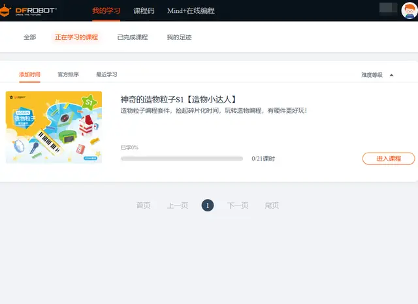Viewport: 418px width, 304px height.
Task: Toggle the 难度等级 sort arrow
Action: point(391,75)
